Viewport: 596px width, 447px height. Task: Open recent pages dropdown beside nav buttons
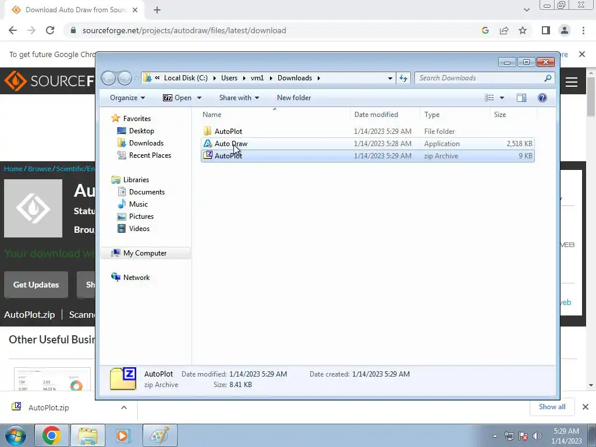(136, 79)
